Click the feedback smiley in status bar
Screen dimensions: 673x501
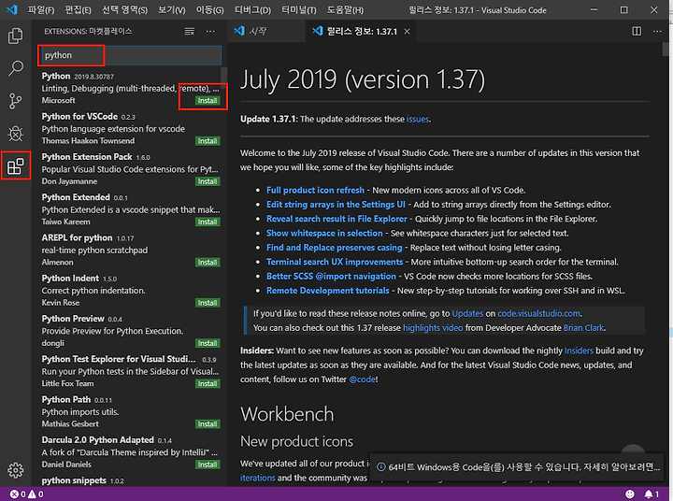pyautogui.click(x=630, y=494)
